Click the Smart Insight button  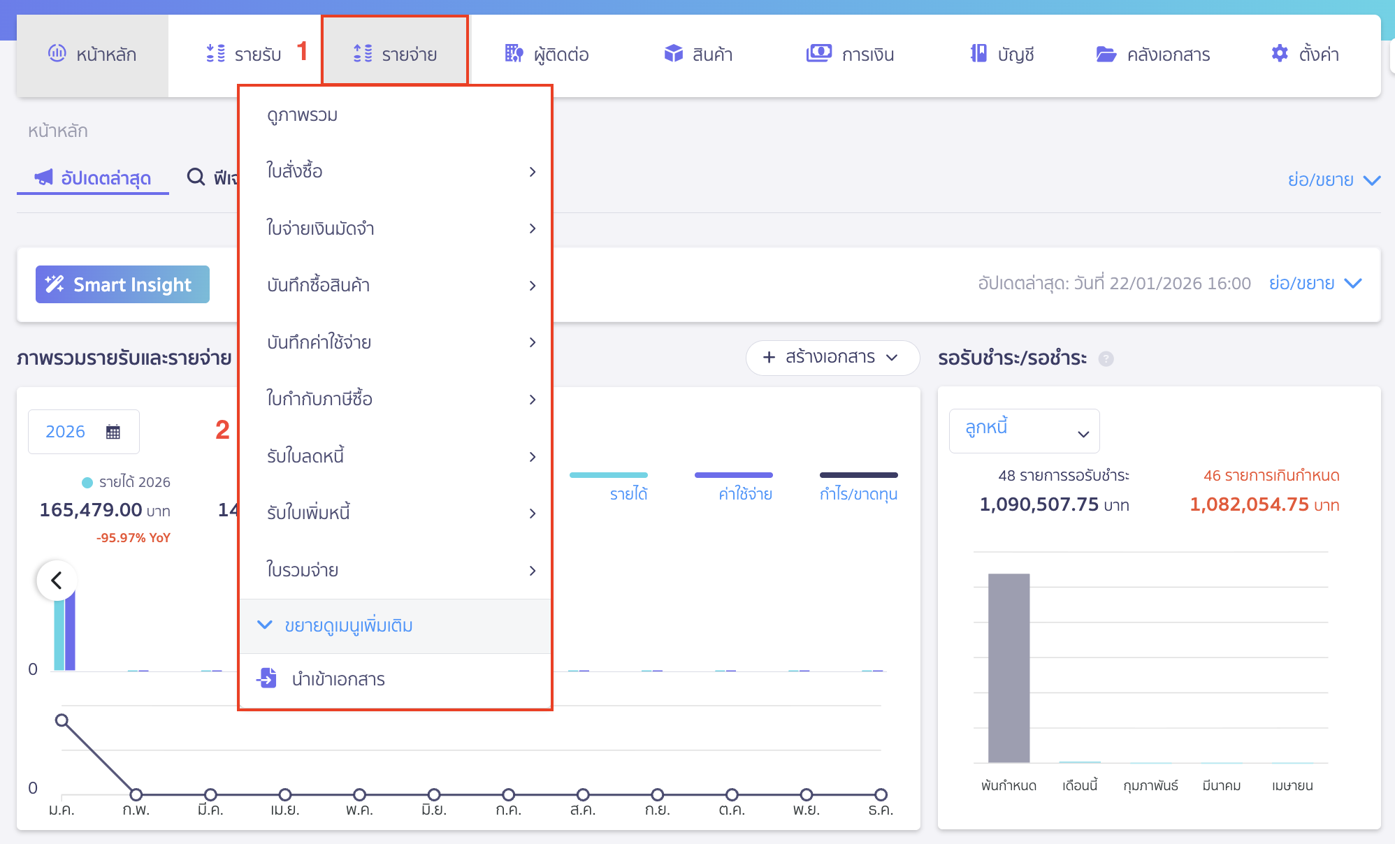[122, 284]
